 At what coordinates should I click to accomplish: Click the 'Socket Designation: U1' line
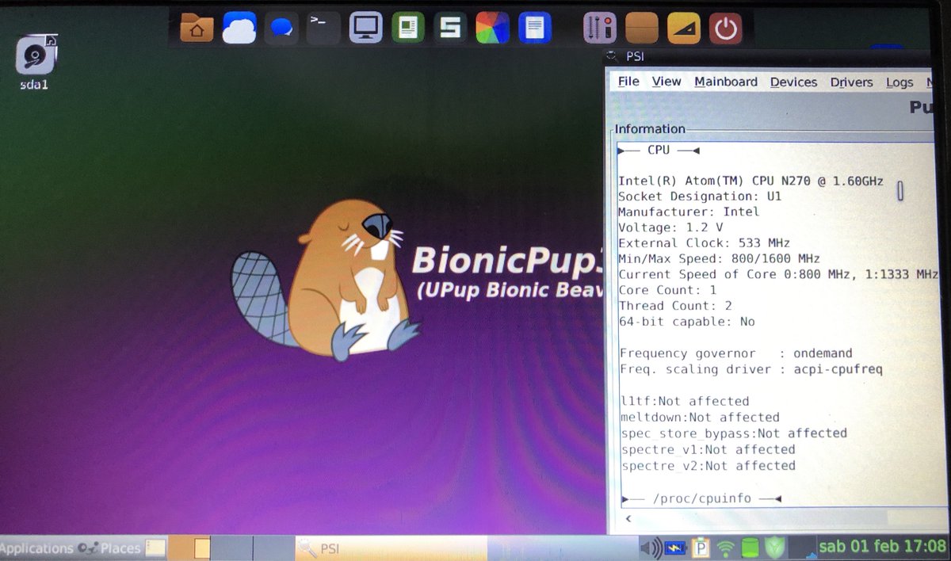(700, 197)
